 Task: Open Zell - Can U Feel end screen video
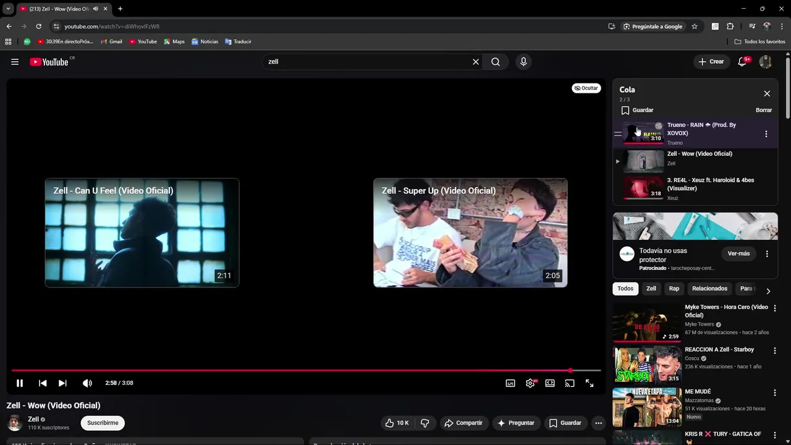(x=142, y=232)
